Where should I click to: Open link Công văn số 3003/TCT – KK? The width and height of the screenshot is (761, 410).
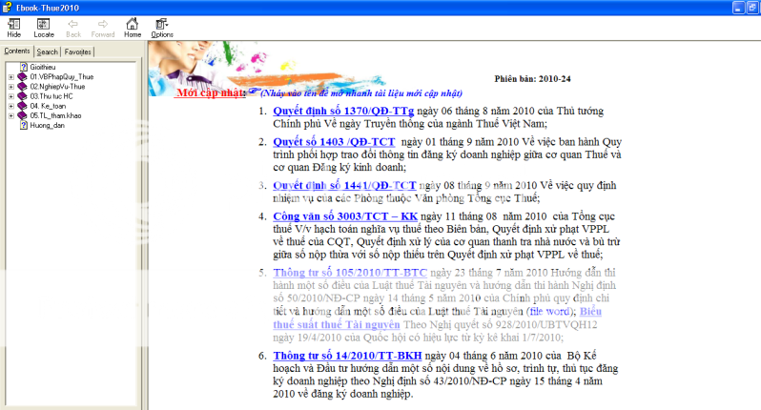point(345,216)
